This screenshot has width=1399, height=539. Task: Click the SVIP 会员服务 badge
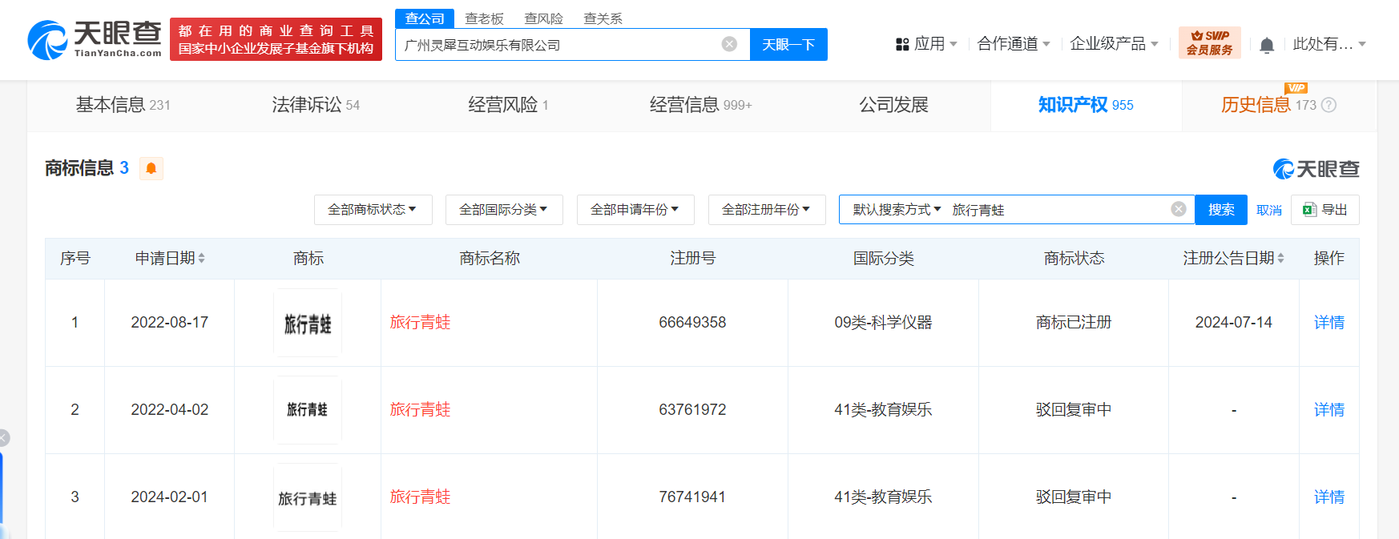point(1209,42)
